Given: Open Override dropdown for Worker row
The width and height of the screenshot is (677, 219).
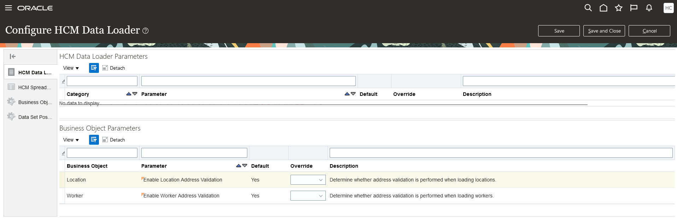Looking at the screenshot, I should (308, 196).
